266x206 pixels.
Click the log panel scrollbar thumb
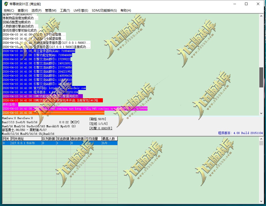point(261,77)
